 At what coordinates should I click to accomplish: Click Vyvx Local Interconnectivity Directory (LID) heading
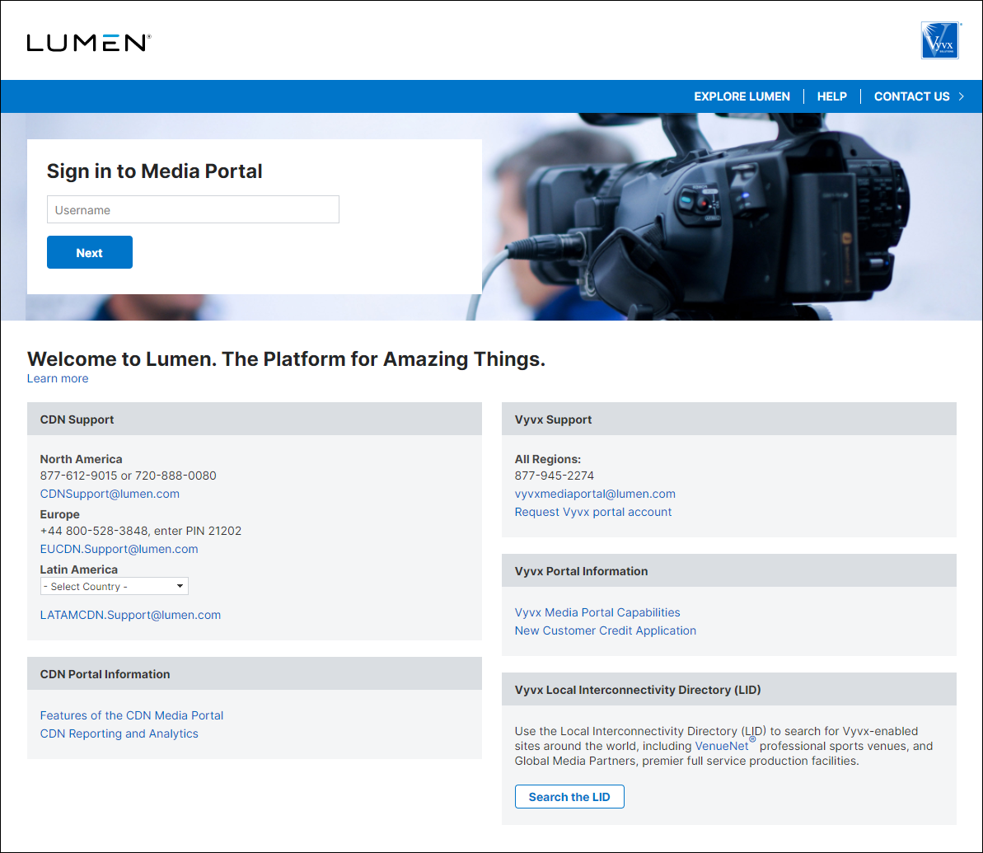point(638,690)
